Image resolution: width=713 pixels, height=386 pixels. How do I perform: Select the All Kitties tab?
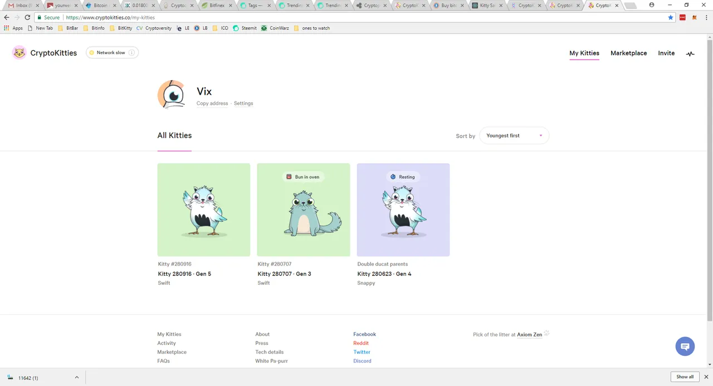[174, 135]
